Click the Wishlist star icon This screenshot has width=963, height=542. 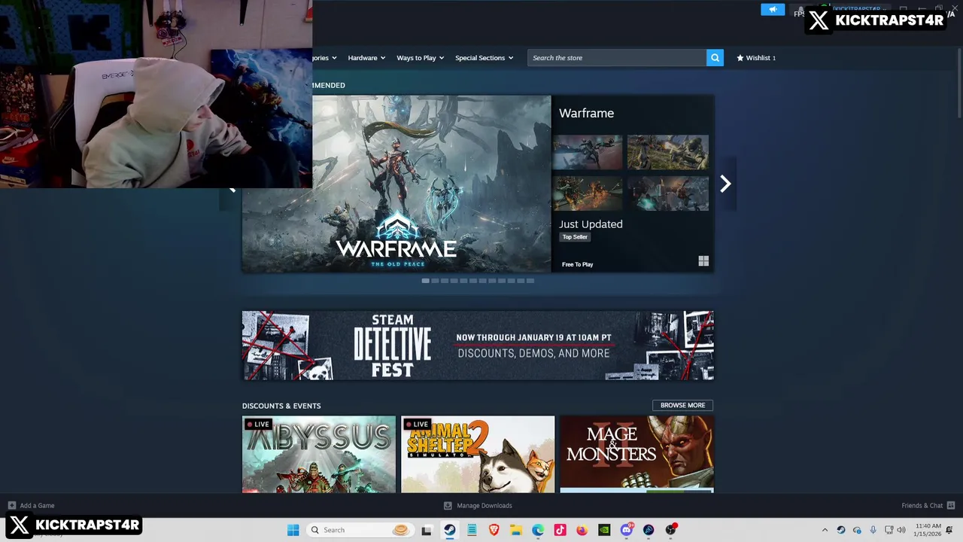point(740,58)
